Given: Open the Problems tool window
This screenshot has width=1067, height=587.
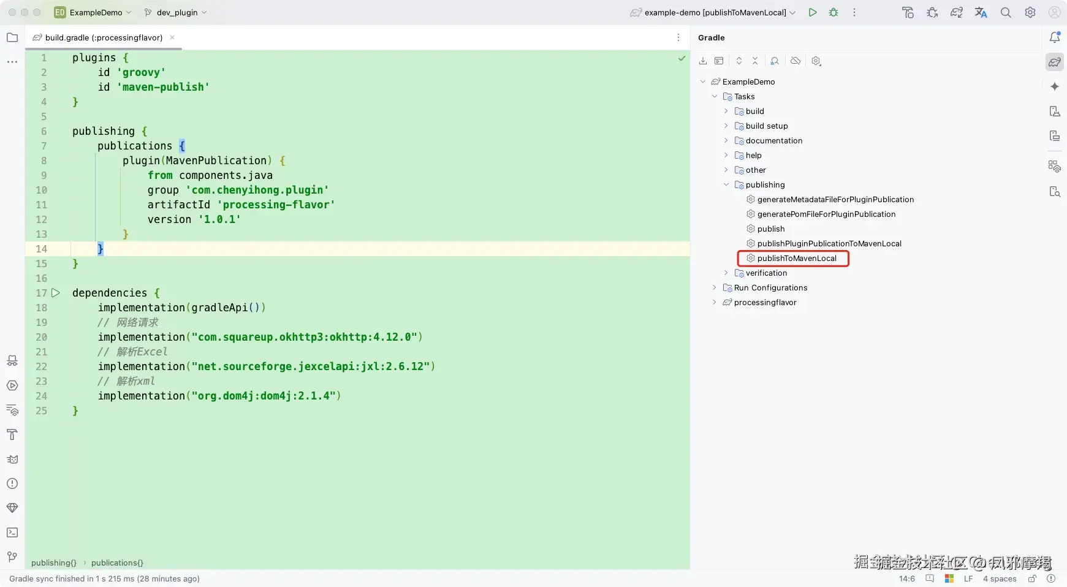Looking at the screenshot, I should 12,483.
